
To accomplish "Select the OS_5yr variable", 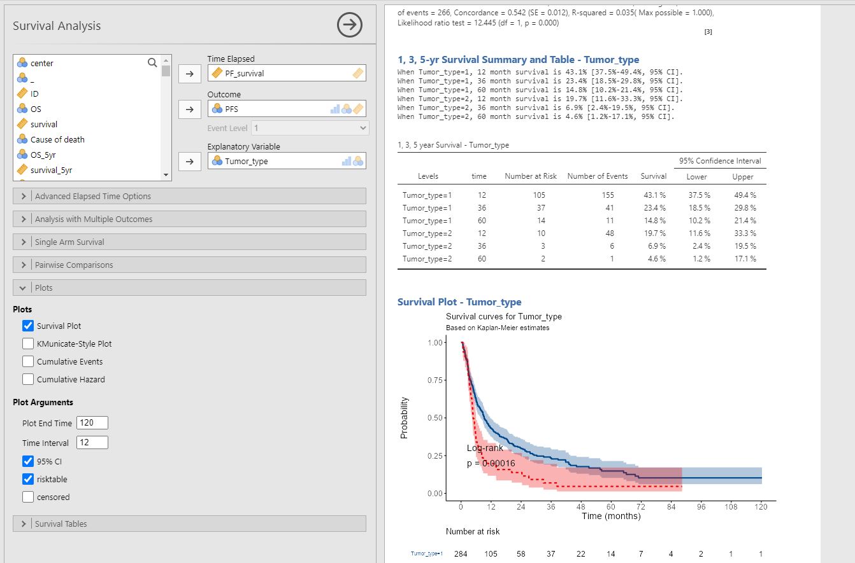I will coord(43,155).
